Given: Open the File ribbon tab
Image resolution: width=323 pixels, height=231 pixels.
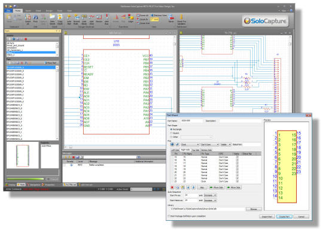Looking at the screenshot, I should (9, 11).
